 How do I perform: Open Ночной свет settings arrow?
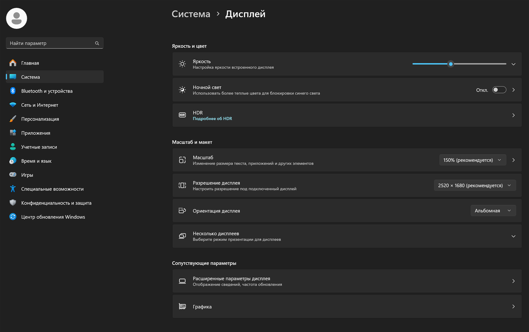pyautogui.click(x=513, y=90)
